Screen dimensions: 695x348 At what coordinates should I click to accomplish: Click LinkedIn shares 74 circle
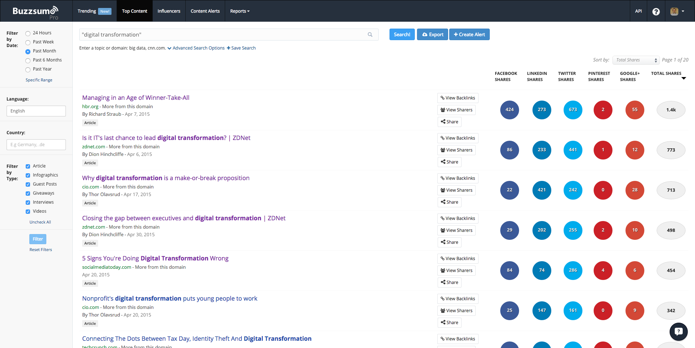point(542,270)
